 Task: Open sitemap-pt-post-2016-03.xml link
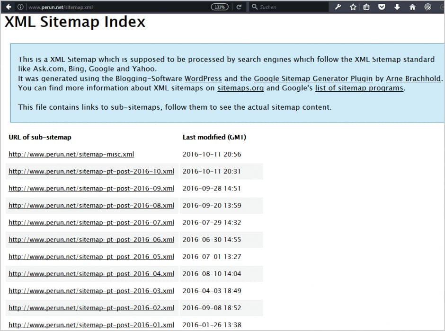pyautogui.click(x=91, y=291)
